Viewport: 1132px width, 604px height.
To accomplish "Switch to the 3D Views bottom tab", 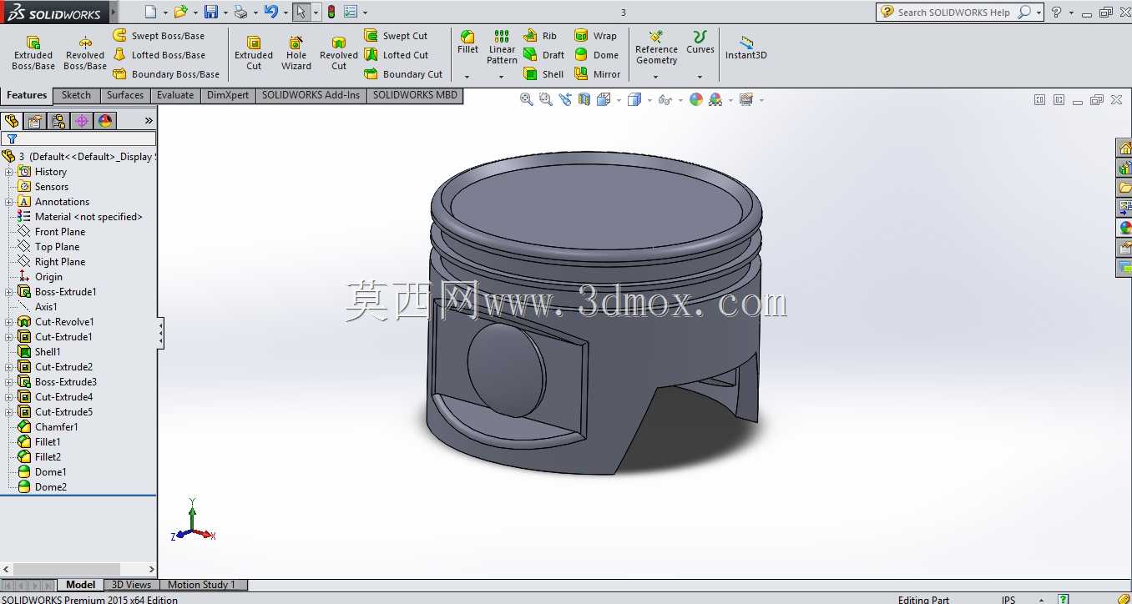I will (132, 585).
